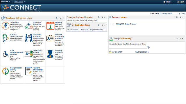
Task: Open Employee Self Service Links settings dropdown
Action: (x=61, y=18)
